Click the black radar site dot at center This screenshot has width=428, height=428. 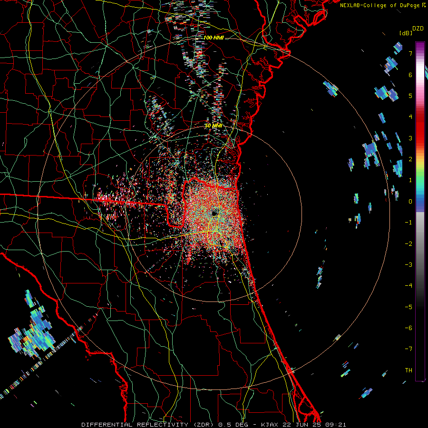point(214,213)
